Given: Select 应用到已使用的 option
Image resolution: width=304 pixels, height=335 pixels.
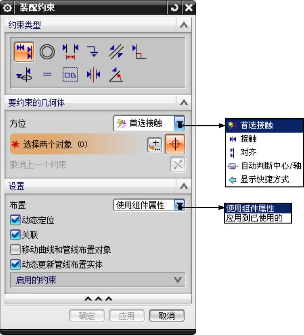Looking at the screenshot, I should click(x=258, y=218).
